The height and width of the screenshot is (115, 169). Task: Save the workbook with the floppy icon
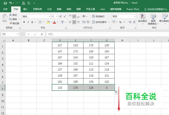5,3
